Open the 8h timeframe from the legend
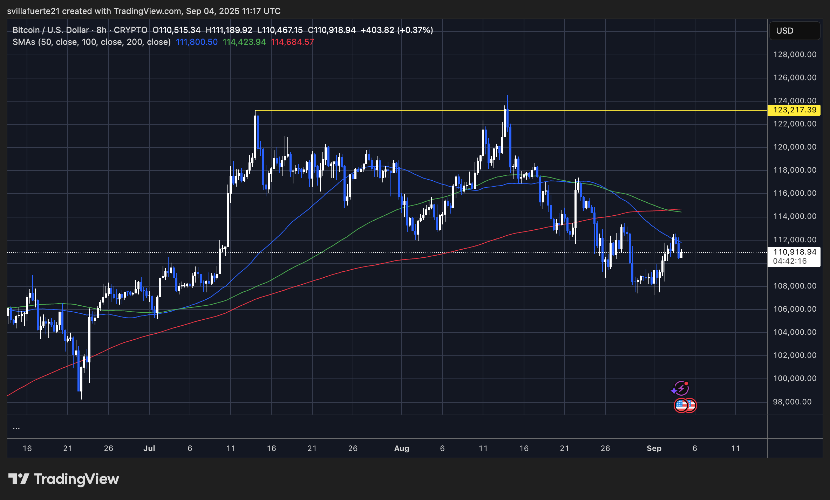The image size is (830, 500). click(x=101, y=30)
